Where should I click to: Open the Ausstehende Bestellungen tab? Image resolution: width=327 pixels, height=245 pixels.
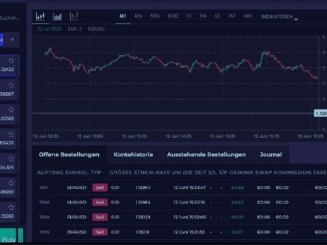click(x=206, y=154)
